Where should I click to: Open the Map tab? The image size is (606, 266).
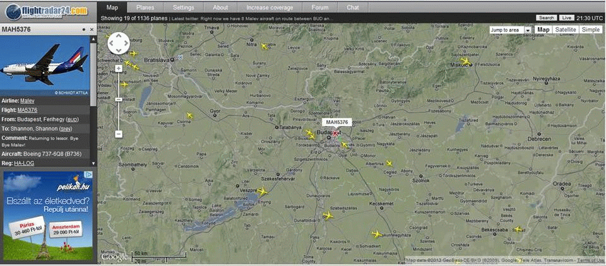coord(112,8)
